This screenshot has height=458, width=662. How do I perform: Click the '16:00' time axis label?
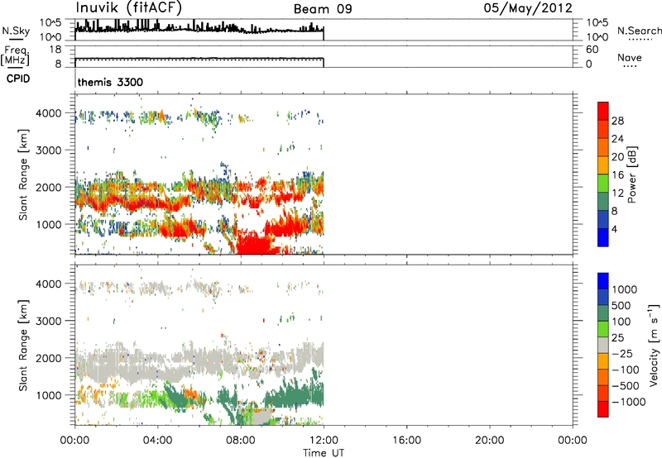coord(407,441)
